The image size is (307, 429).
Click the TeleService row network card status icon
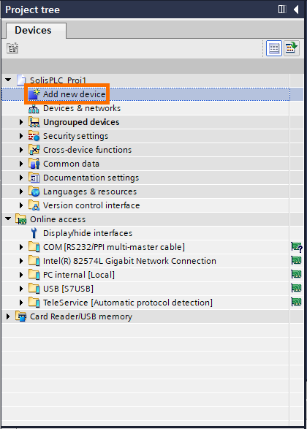tap(296, 303)
